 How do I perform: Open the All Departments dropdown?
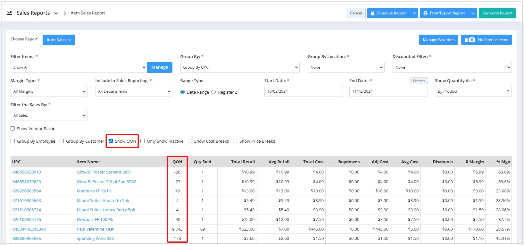coord(134,91)
